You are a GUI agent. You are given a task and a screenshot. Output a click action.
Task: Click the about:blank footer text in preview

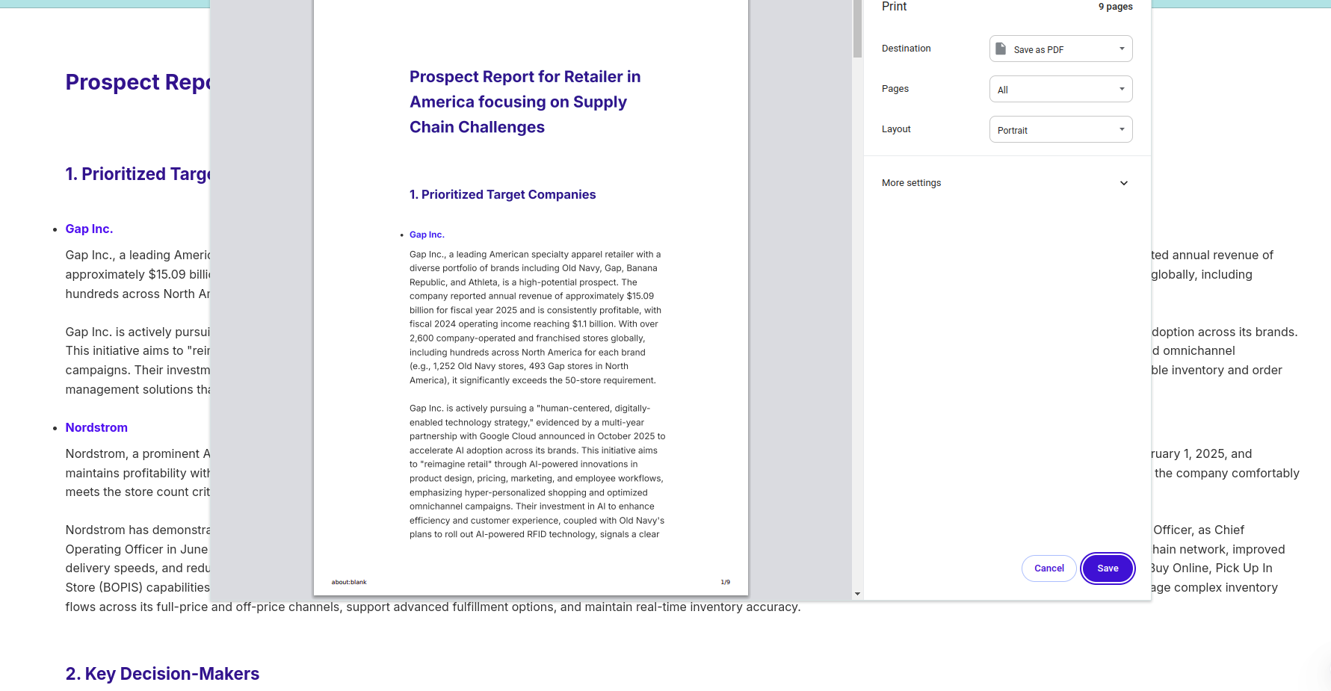click(349, 582)
